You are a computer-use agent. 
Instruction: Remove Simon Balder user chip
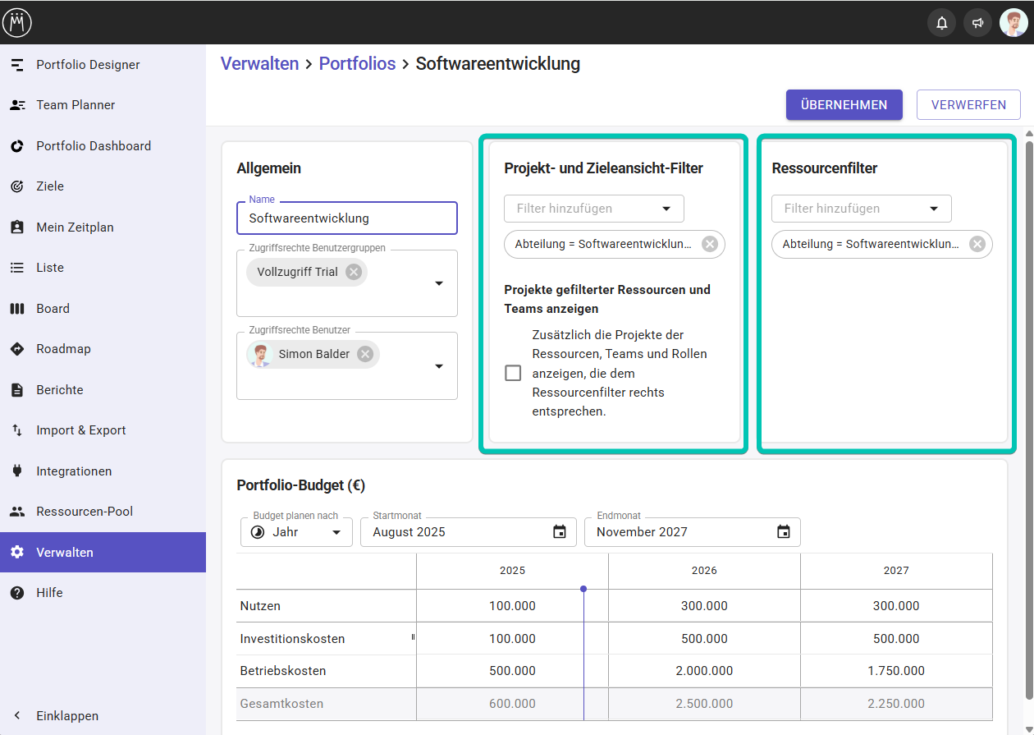pyautogui.click(x=365, y=354)
